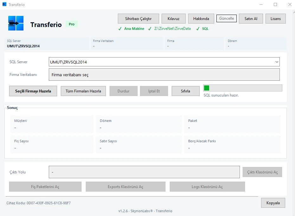Click Fiş Paketlerini Aç button

45,186
